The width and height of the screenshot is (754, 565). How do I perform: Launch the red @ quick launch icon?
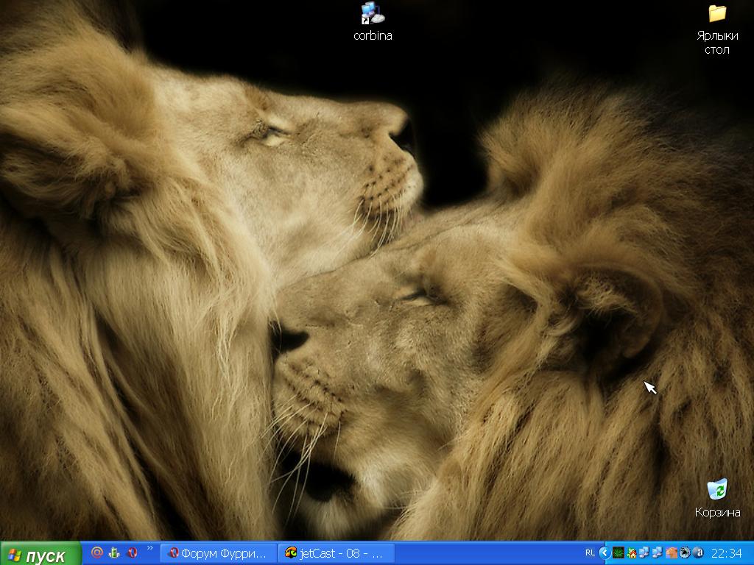96,552
